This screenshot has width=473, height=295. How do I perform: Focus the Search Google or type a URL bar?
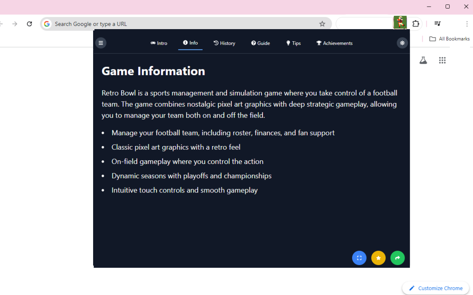(186, 24)
